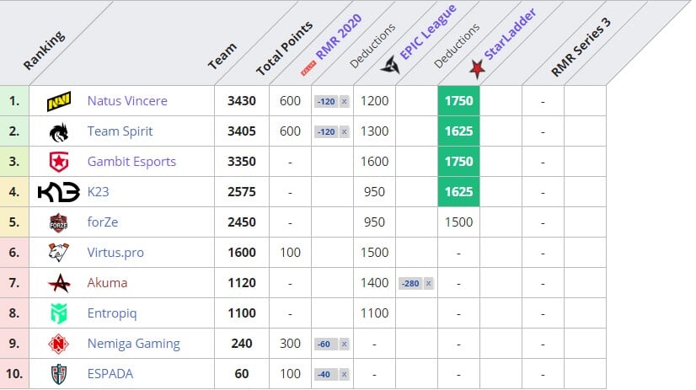Open the RMR 2020 column header link

point(339,36)
